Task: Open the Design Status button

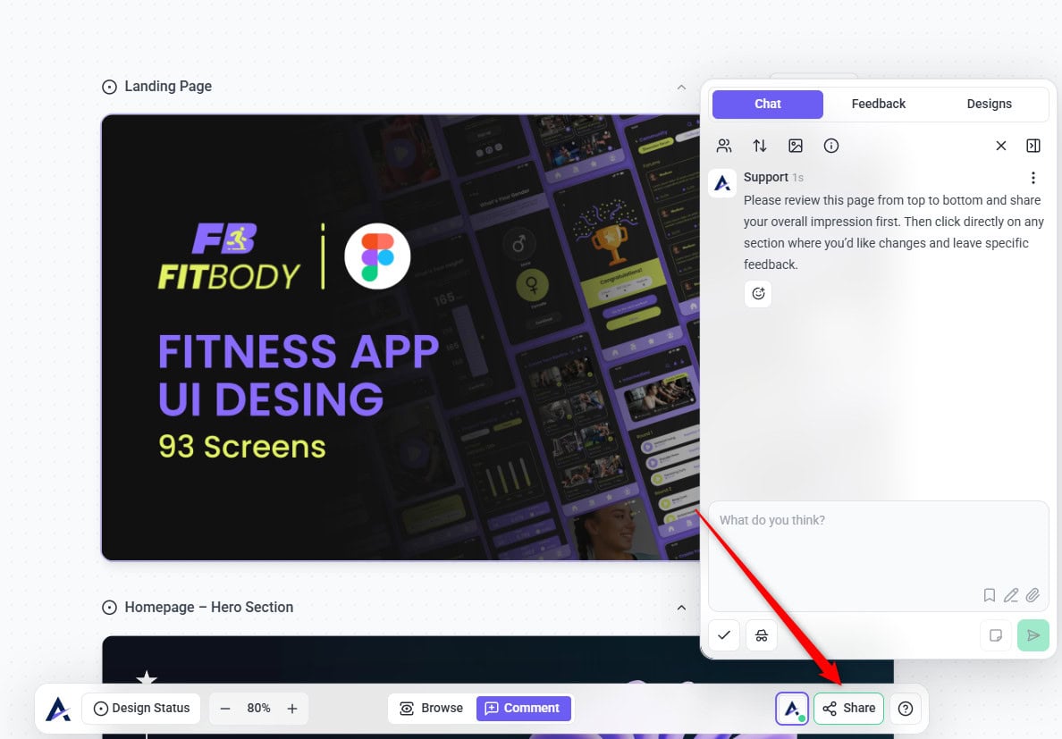Action: click(x=141, y=708)
